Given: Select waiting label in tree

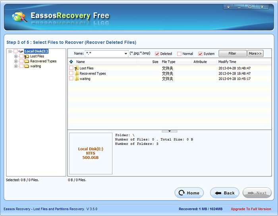Looking at the screenshot, I should (x=35, y=66).
